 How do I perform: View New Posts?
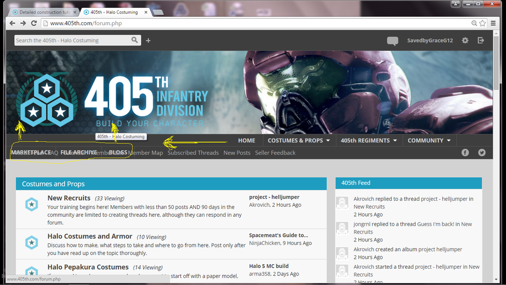[237, 153]
